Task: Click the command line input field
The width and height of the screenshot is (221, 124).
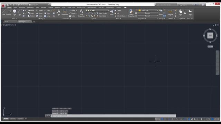Action: 114,116
